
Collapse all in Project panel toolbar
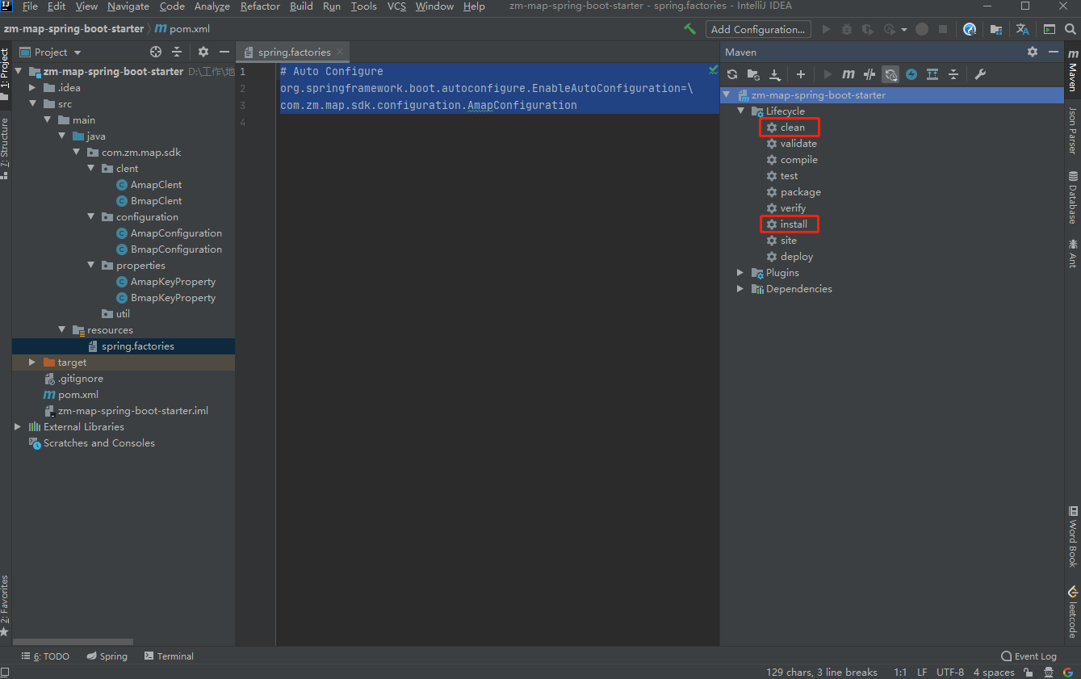177,52
